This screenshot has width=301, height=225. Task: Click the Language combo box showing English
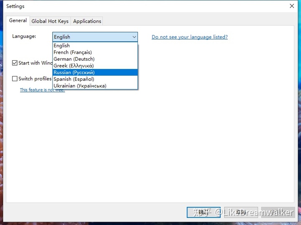pos(95,37)
